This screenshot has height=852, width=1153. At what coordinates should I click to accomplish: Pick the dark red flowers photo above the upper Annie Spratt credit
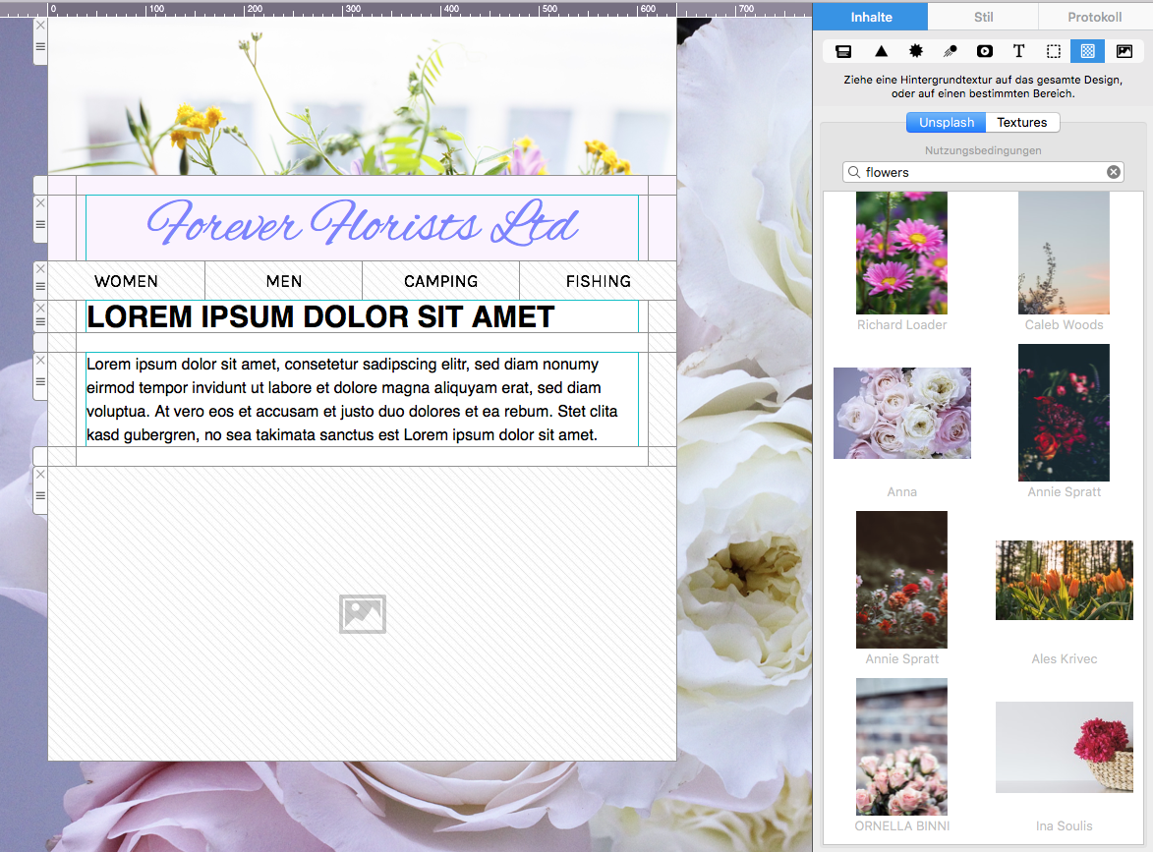point(1064,413)
